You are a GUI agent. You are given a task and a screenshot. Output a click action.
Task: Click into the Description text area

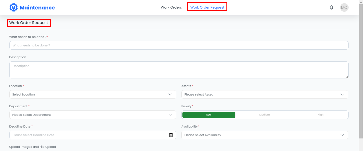[179, 70]
